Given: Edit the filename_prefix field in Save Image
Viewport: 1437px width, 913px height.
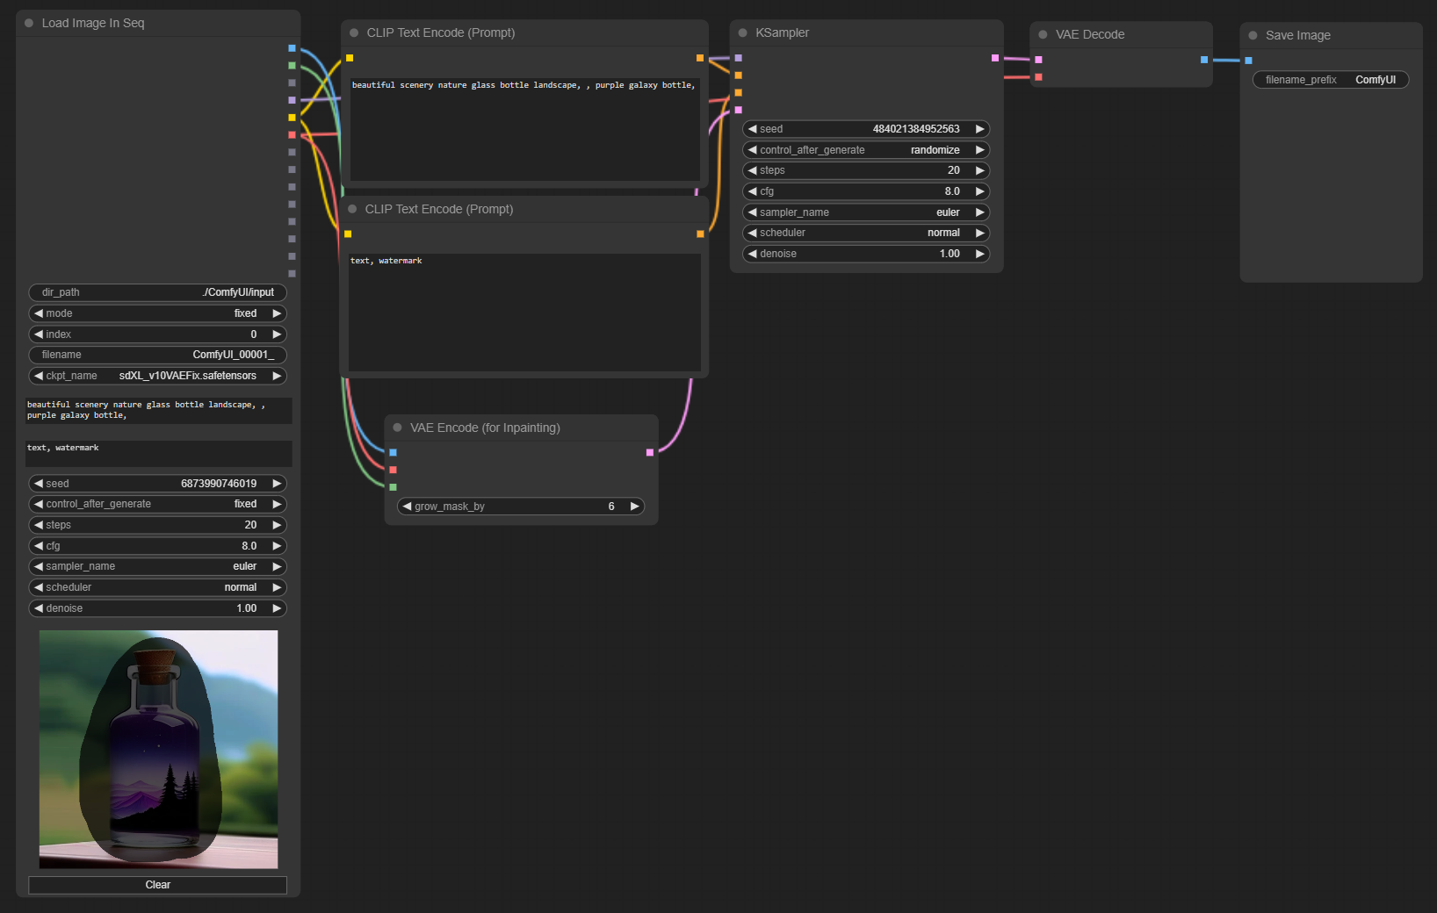Looking at the screenshot, I should (x=1331, y=80).
